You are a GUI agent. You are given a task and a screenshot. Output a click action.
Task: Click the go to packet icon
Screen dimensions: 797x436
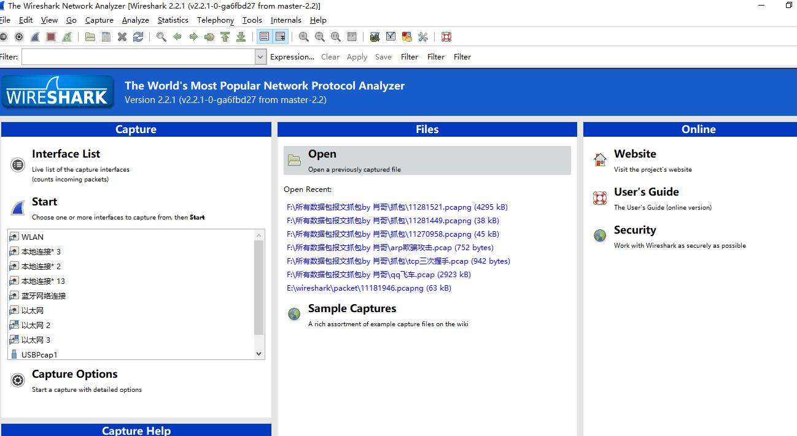(209, 37)
